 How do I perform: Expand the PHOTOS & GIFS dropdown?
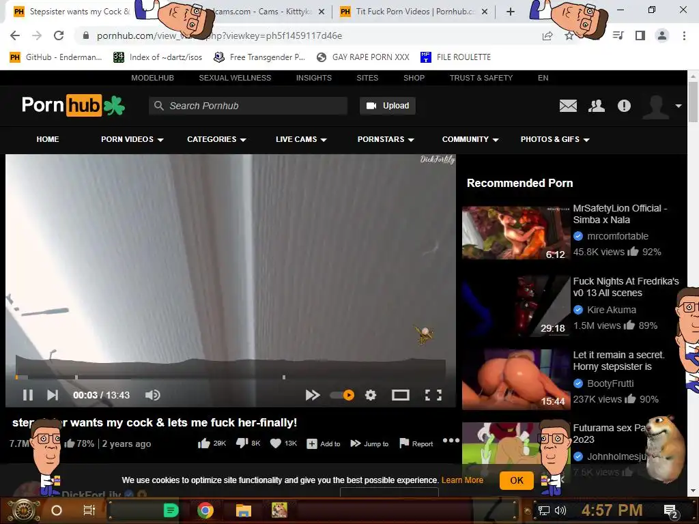pyautogui.click(x=554, y=139)
